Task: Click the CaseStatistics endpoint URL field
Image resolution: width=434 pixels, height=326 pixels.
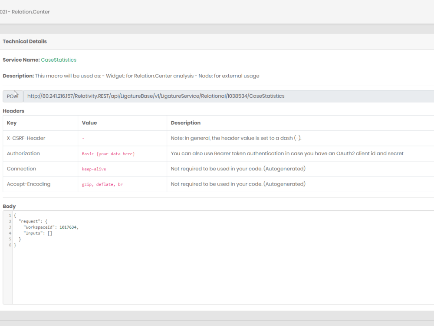Action: tap(229, 96)
